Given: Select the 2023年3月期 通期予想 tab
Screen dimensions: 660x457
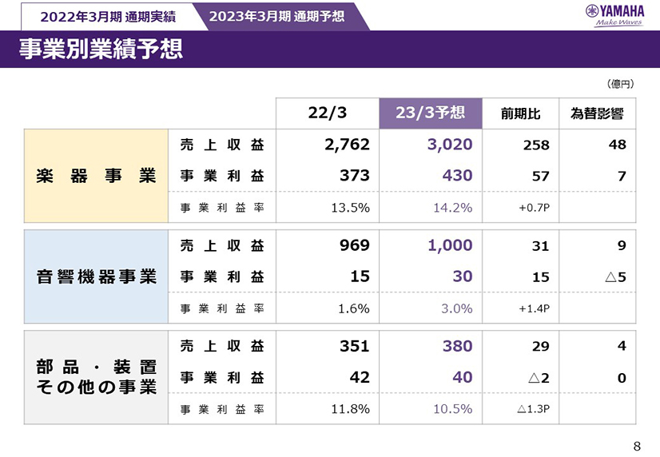Looking at the screenshot, I should click(x=276, y=16).
